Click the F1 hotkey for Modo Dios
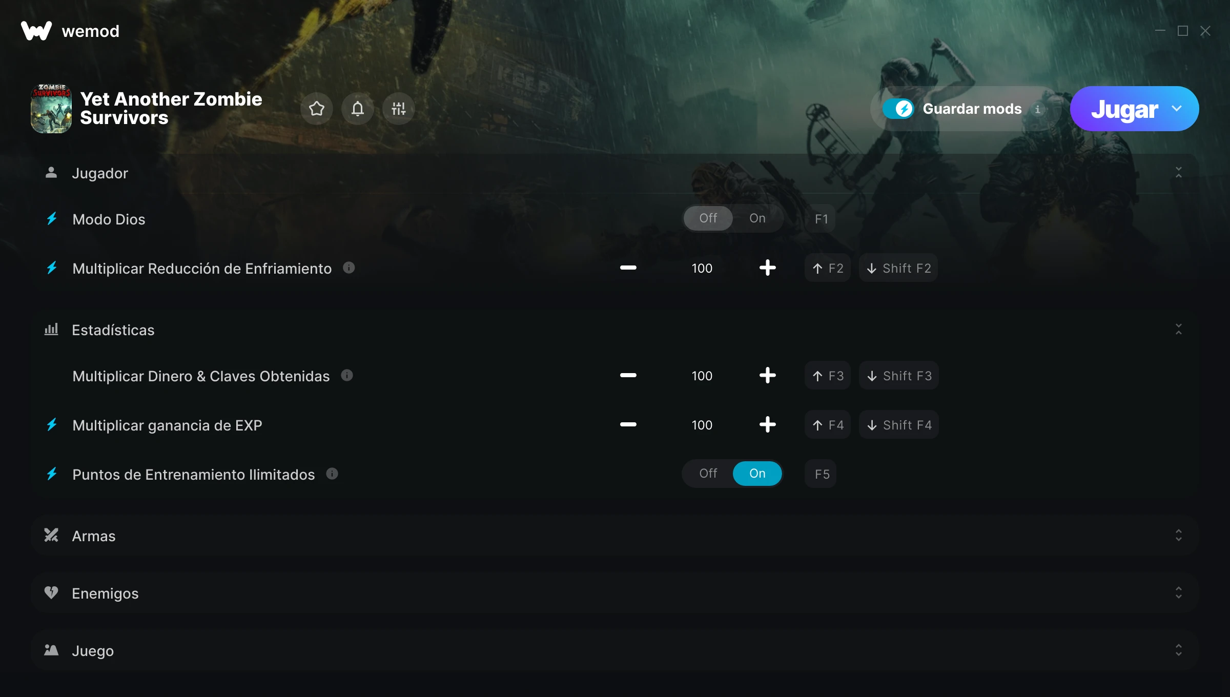 pos(822,219)
